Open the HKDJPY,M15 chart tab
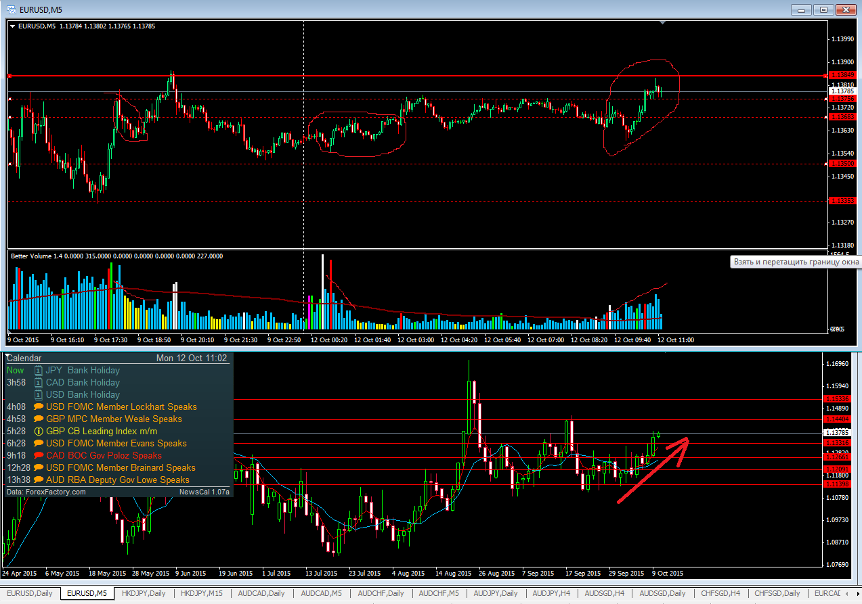This screenshot has height=604, width=862. (x=202, y=593)
